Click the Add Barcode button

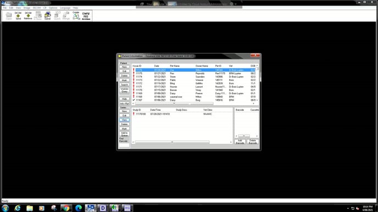pyautogui.click(x=240, y=142)
